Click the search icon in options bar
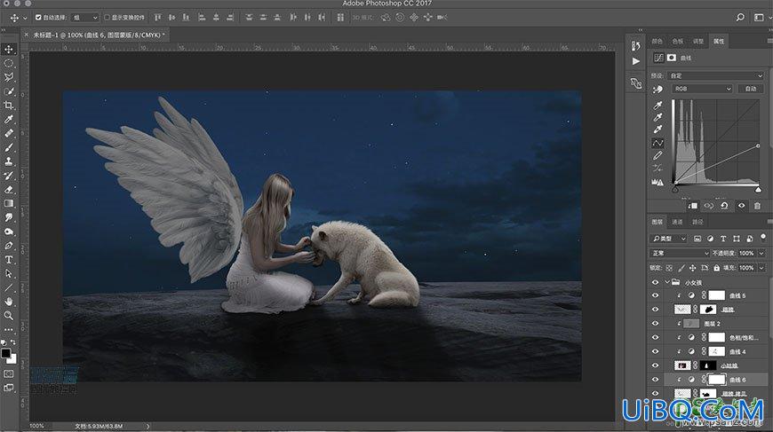The image size is (773, 432). (740, 17)
